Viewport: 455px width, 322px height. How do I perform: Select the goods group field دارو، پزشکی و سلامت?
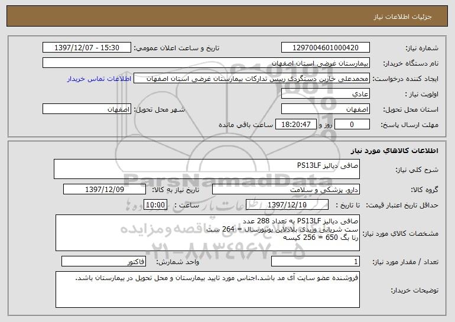pyautogui.click(x=286, y=190)
